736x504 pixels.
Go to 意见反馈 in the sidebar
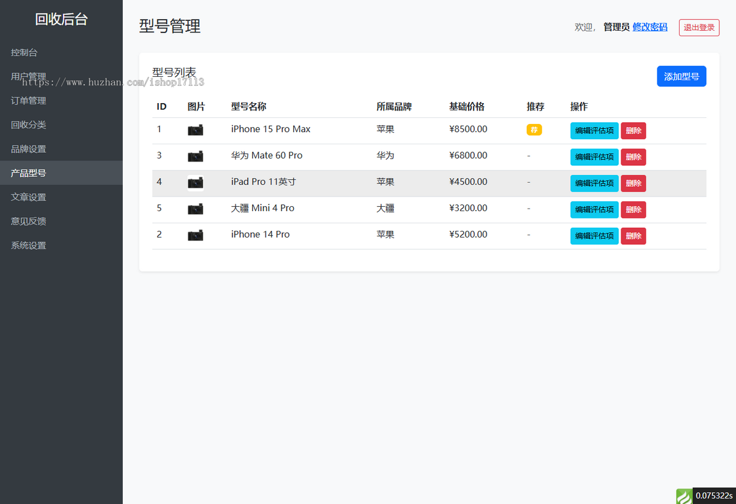pos(61,221)
